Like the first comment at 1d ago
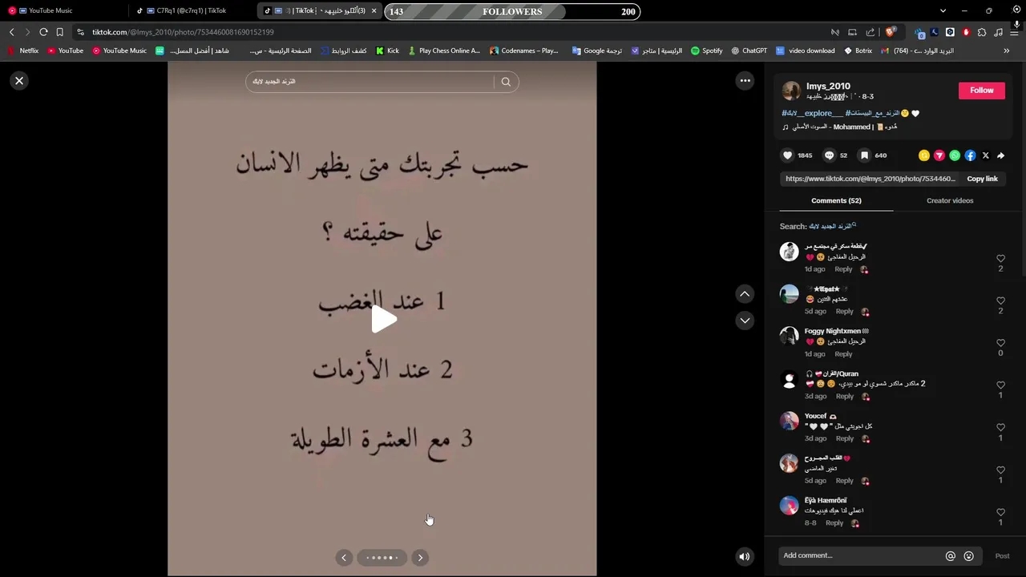 point(1000,259)
